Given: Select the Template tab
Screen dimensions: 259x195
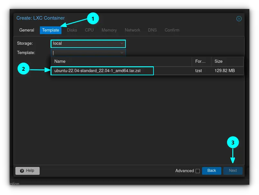Looking at the screenshot, I should [x=51, y=30].
